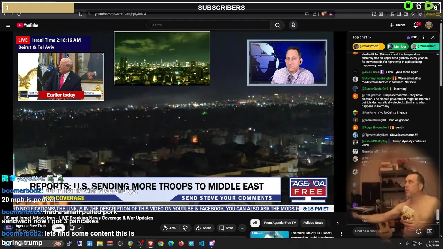Open the YouTube hamburger guide menu

[x=8, y=25]
